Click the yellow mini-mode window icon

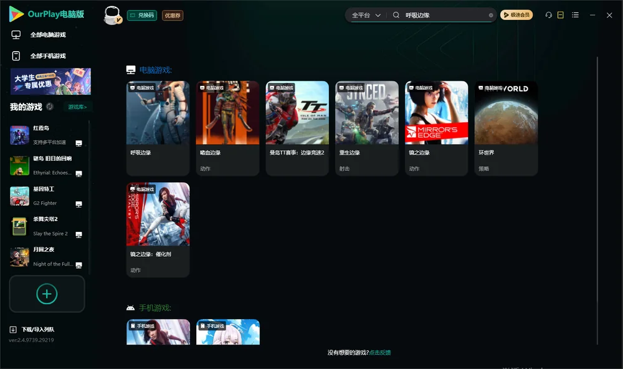click(x=560, y=15)
